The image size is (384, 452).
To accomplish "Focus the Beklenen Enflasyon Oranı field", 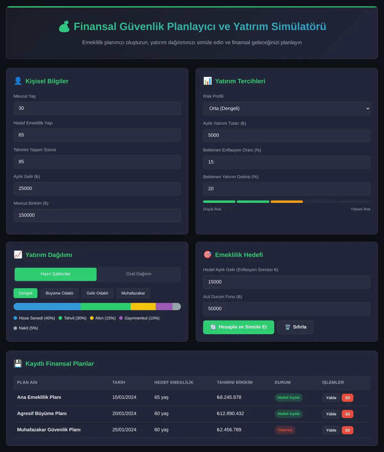I will pyautogui.click(x=287, y=162).
